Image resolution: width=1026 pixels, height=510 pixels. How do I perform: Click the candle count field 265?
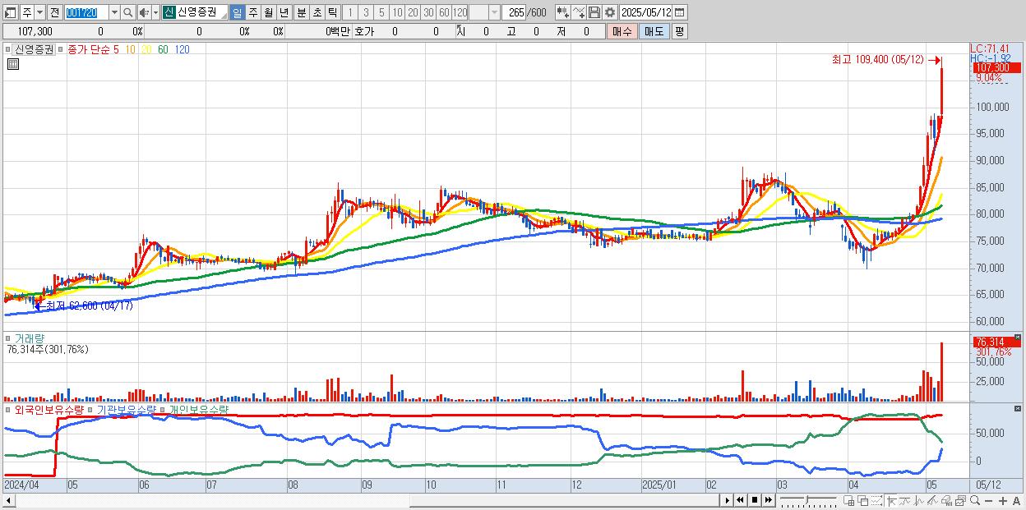pos(515,13)
